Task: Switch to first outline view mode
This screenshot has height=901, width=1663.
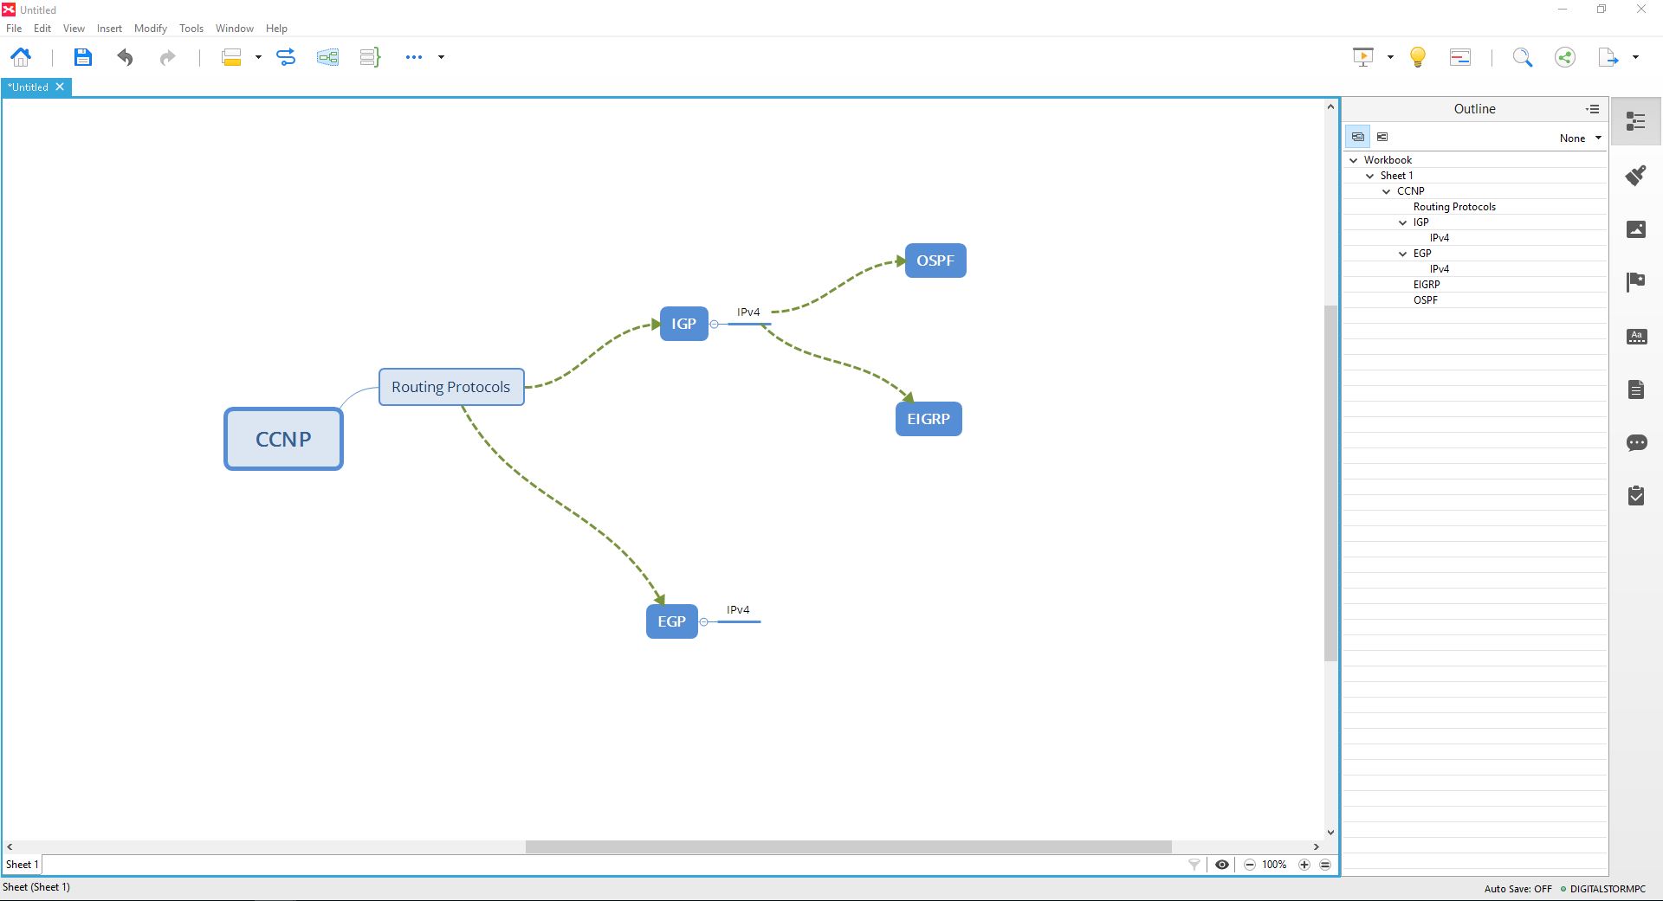Action: tap(1358, 137)
